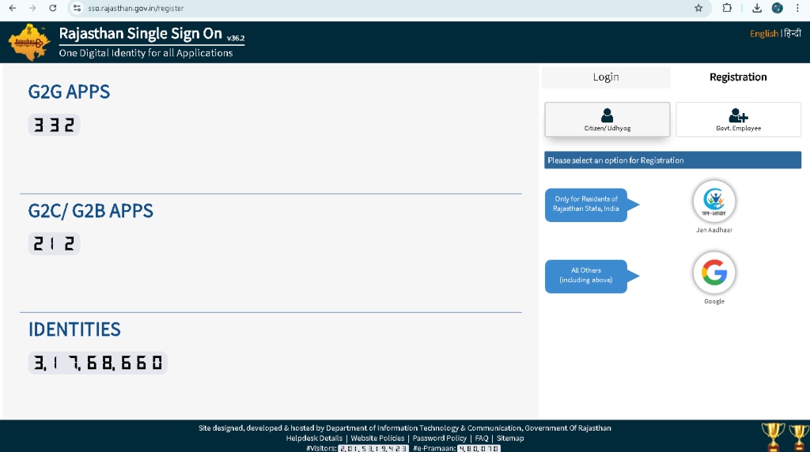Bookmark this page with star icon
This screenshot has height=452, width=810.
point(698,8)
